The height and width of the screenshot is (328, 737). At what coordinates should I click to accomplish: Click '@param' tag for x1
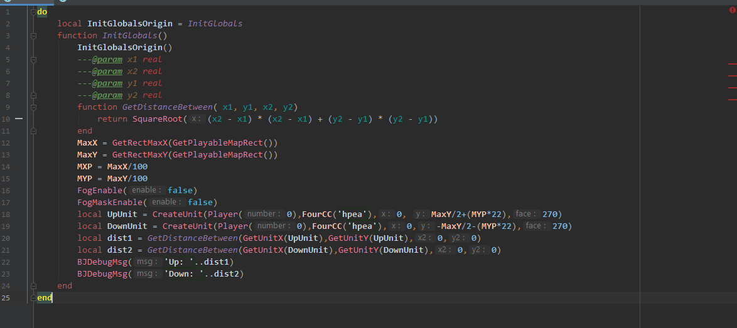click(x=107, y=60)
